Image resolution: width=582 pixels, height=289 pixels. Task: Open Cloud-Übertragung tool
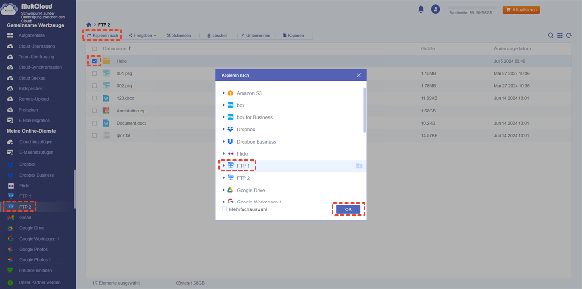pyautogui.click(x=37, y=46)
